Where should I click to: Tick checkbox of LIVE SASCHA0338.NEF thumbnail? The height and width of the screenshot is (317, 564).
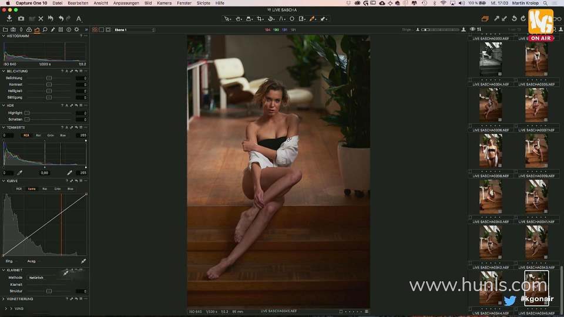(x=470, y=172)
